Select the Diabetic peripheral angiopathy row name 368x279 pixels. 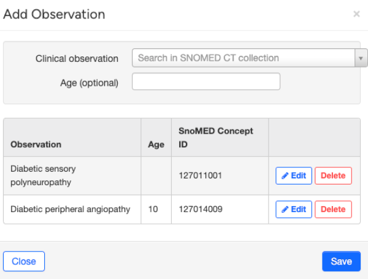(x=71, y=209)
